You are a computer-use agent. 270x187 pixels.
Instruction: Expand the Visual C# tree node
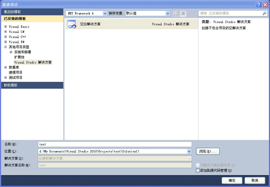click(5, 31)
